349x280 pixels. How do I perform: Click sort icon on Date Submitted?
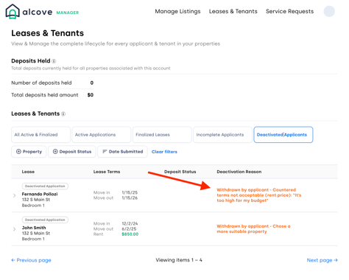coord(105,152)
